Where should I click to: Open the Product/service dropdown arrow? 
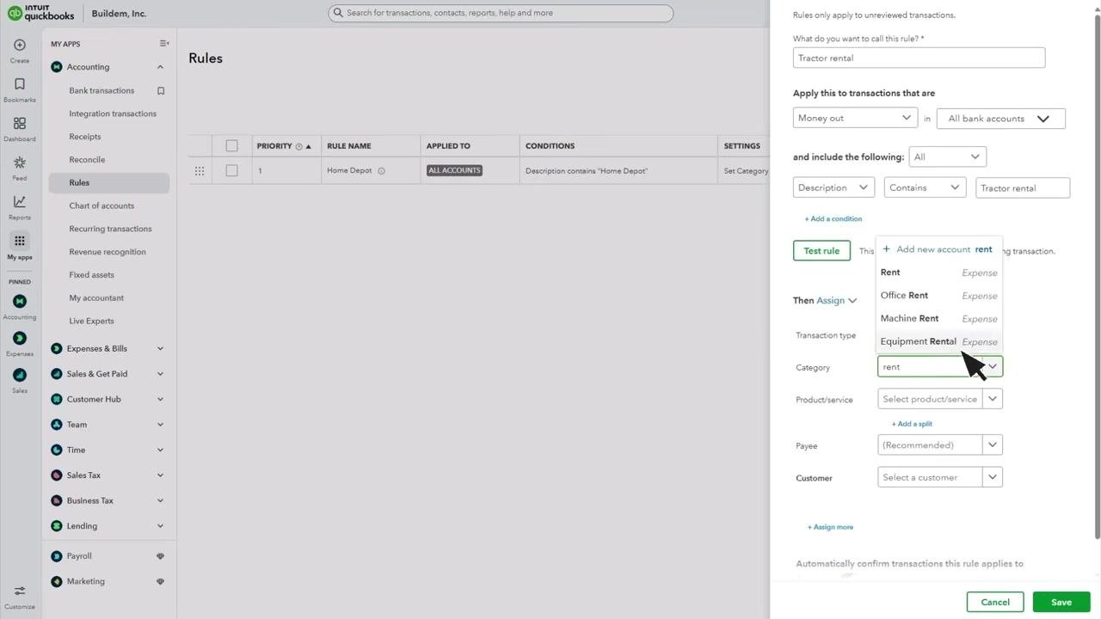point(992,399)
